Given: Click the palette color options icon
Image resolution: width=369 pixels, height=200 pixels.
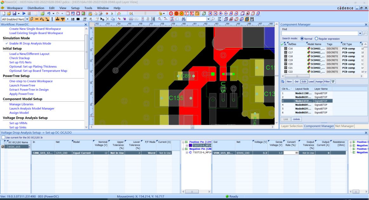Looking at the screenshot, I should pos(160,13).
